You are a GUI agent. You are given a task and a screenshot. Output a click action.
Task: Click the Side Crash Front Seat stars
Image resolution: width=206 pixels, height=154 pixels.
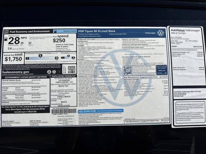pos(36,95)
